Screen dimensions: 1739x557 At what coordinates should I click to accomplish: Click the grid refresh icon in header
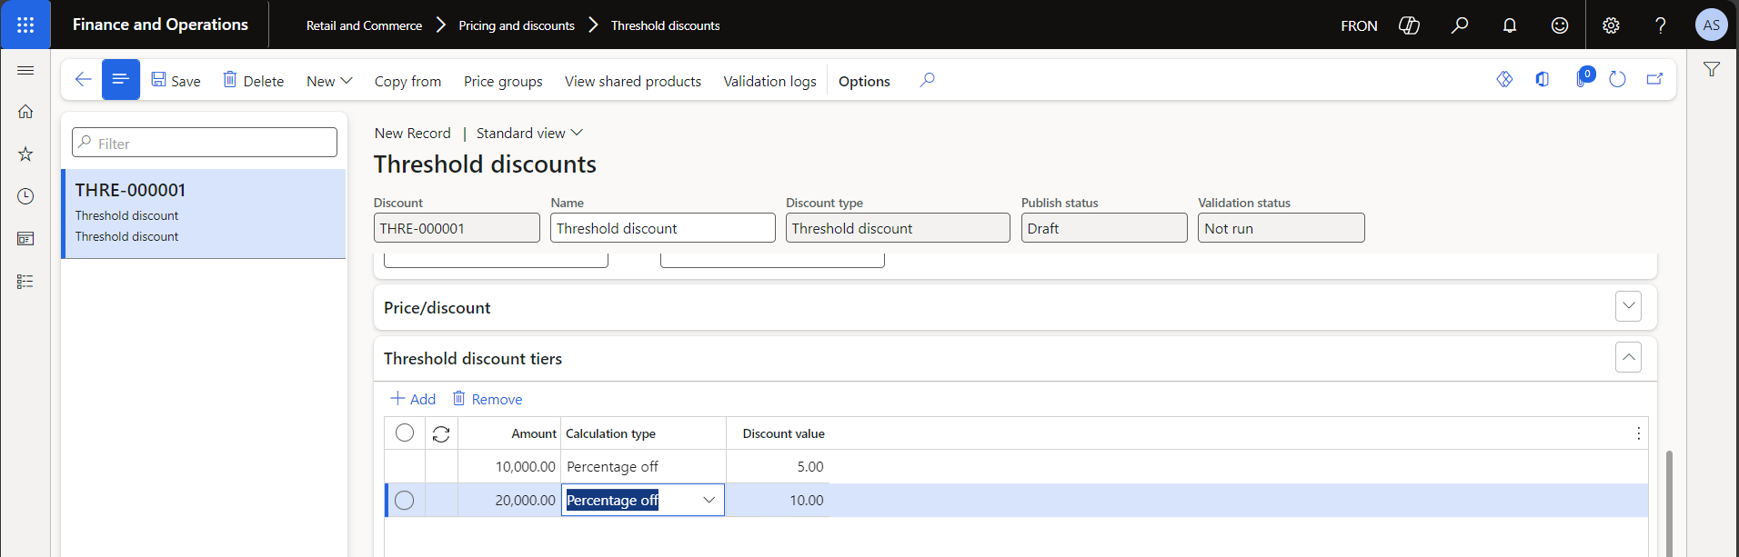(x=441, y=434)
